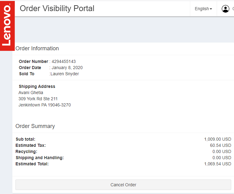Image resolution: width=234 pixels, height=194 pixels.
Task: Click the 309 York Rd Ste 211 line
Action: (x=38, y=99)
